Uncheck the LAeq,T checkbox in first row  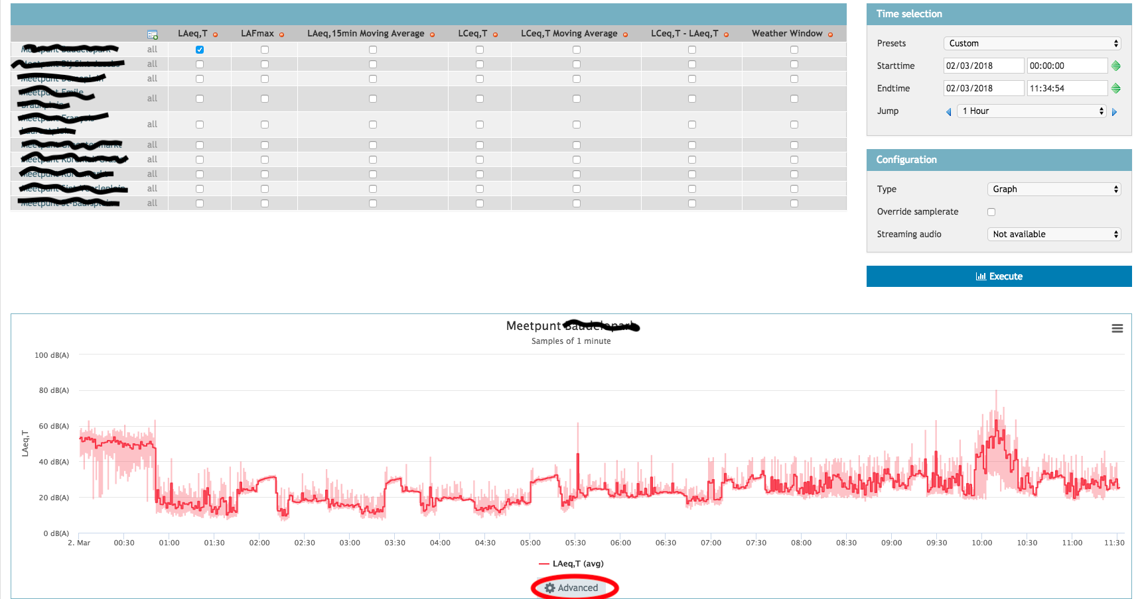point(200,50)
